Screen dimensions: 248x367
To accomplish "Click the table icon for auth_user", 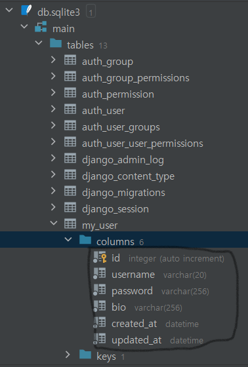I will (70, 109).
